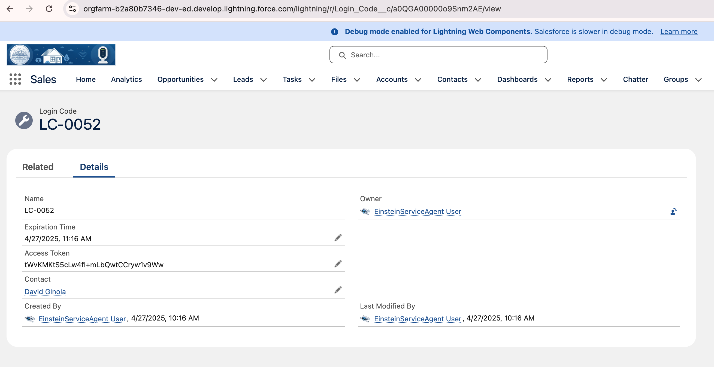
Task: Open the Chatter nav item
Action: point(635,80)
